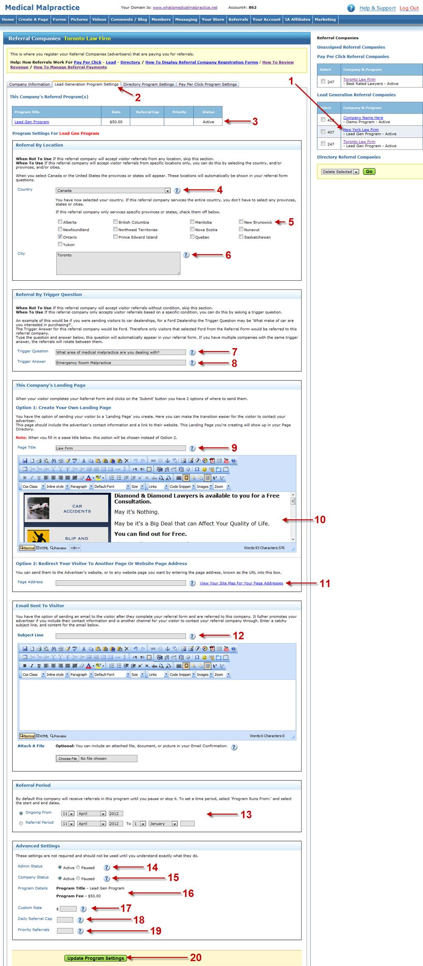Set Company Status to Paused
Image resolution: width=423 pixels, height=966 pixels.
tap(78, 878)
